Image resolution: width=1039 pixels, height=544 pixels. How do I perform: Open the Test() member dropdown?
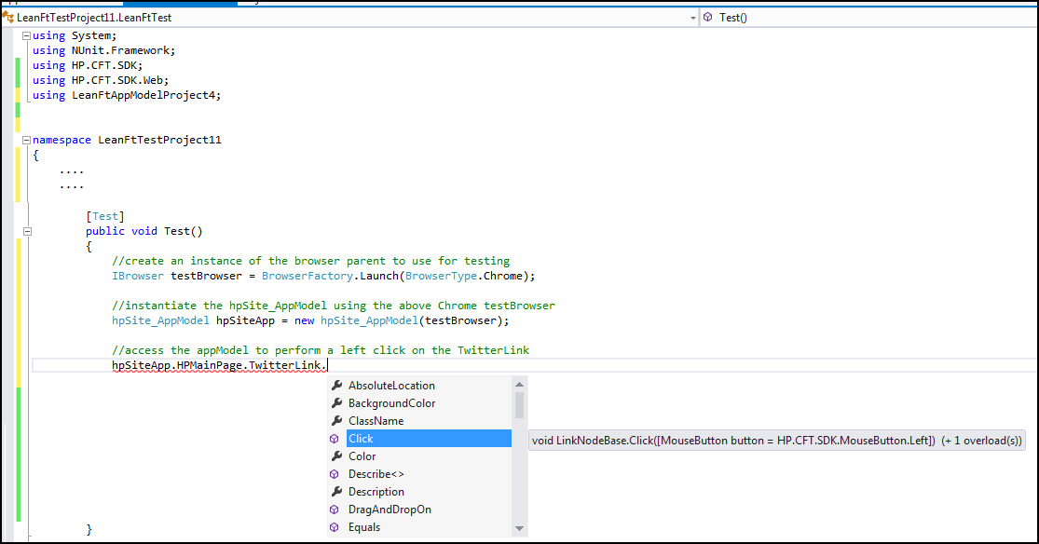tap(867, 18)
